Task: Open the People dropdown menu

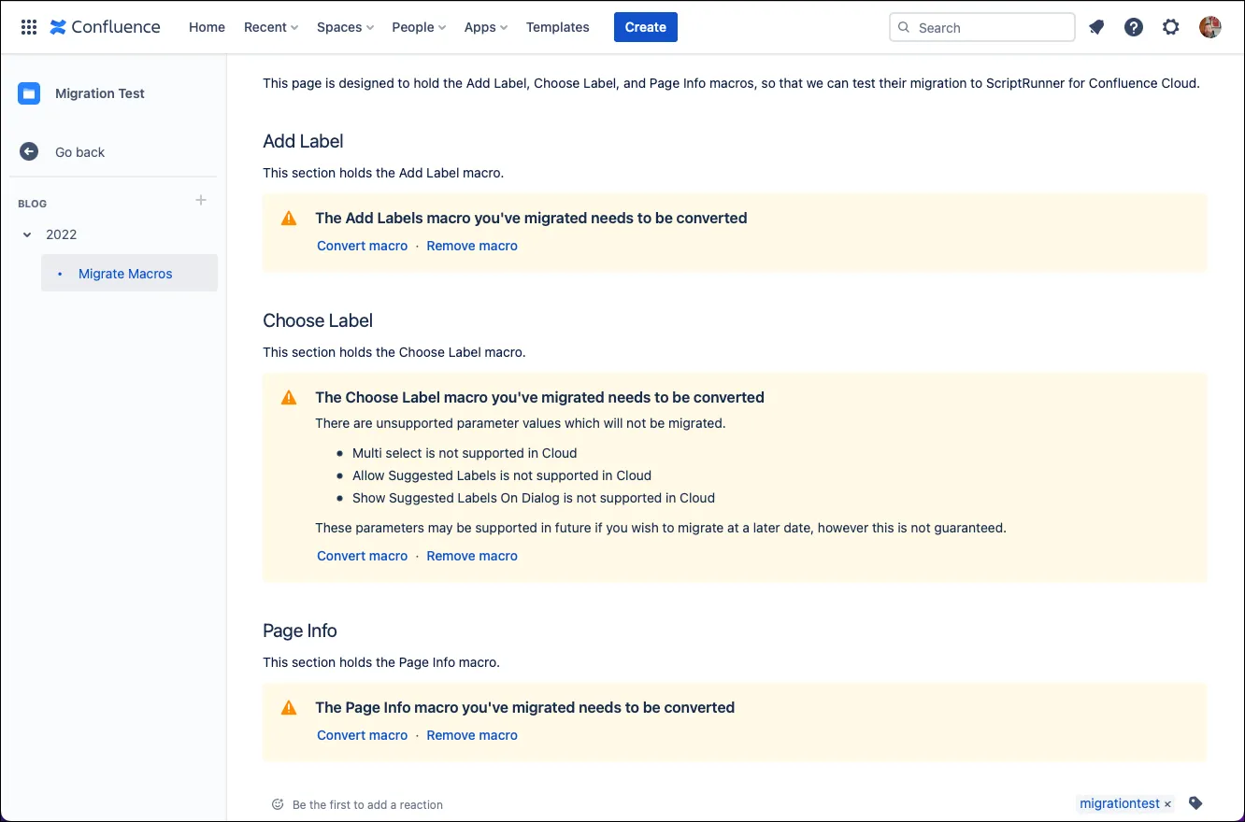Action: click(x=419, y=27)
